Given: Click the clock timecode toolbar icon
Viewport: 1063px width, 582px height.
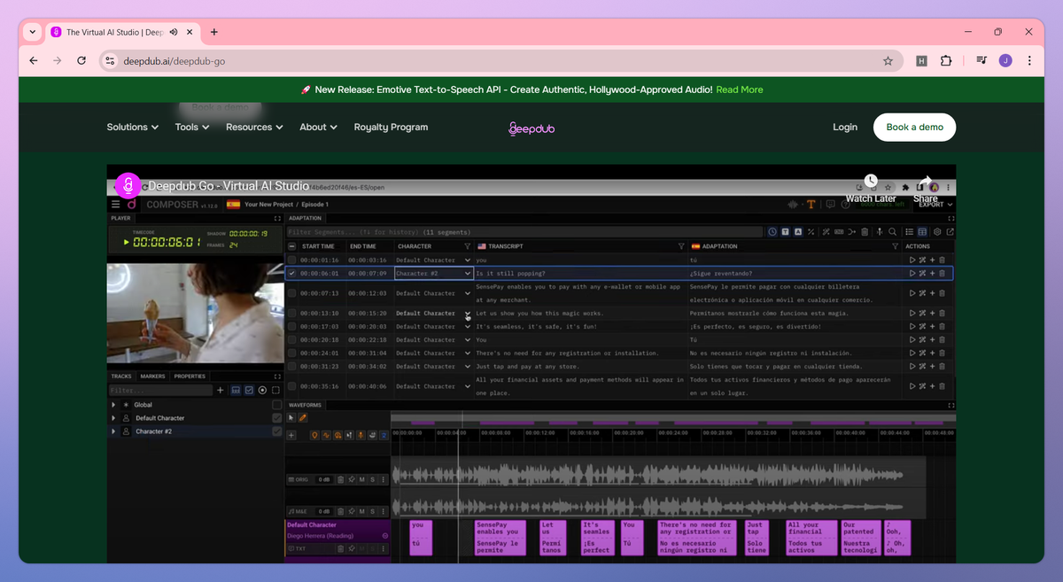Looking at the screenshot, I should pyautogui.click(x=772, y=232).
